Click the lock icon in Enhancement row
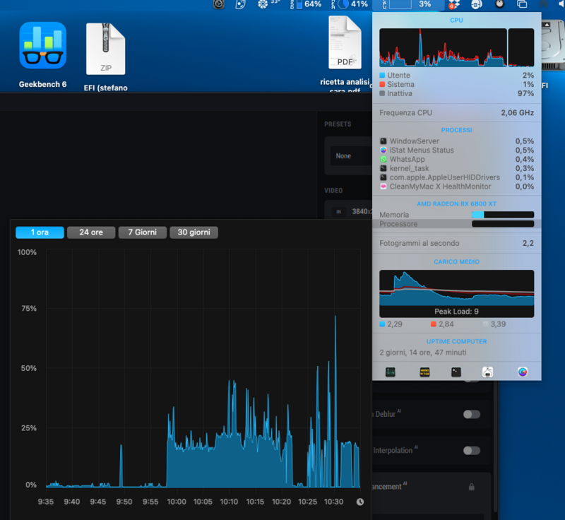Image resolution: width=565 pixels, height=520 pixels. coord(472,487)
